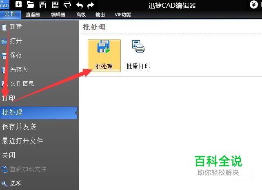
Task: Open 文件信息 in the file menu
Action: pyautogui.click(x=22, y=83)
